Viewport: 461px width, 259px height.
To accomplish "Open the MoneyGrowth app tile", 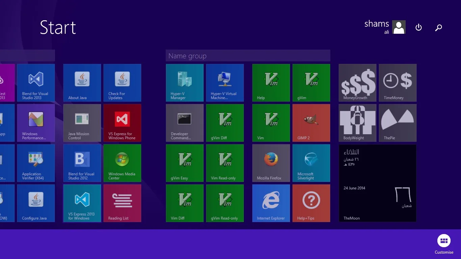I will click(x=357, y=83).
